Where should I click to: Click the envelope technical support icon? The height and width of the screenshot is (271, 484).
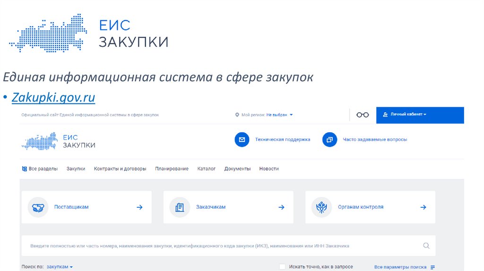pos(242,140)
